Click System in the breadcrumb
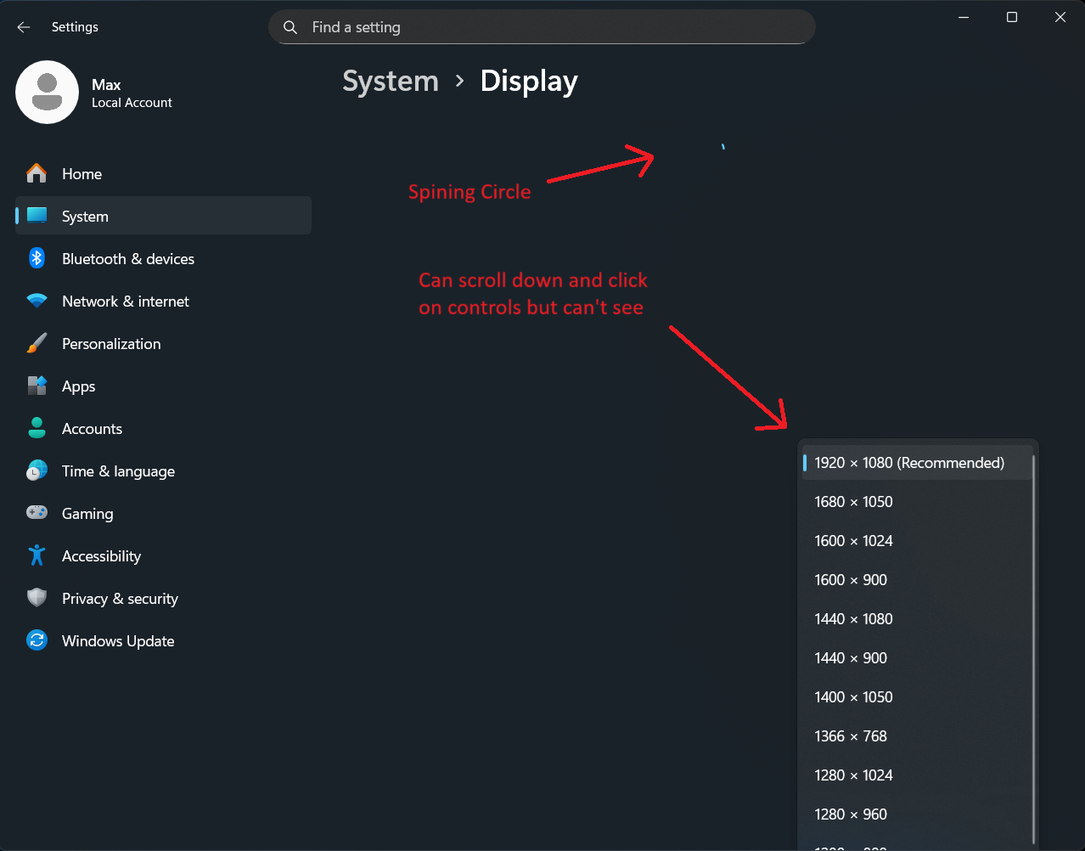 tap(391, 82)
